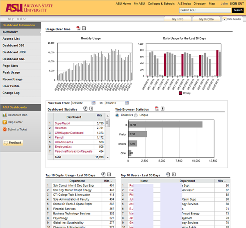Select the Unique radio button
246x228 pixels.
137,115
